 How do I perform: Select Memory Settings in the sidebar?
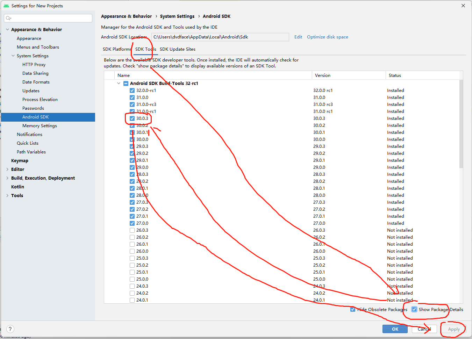(x=40, y=125)
